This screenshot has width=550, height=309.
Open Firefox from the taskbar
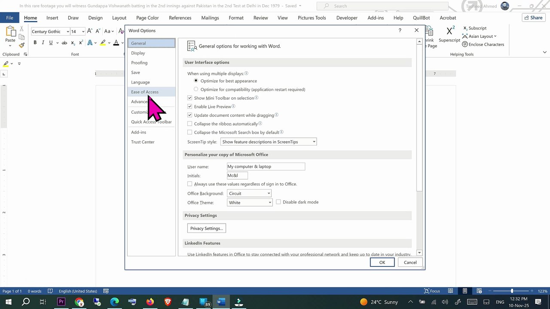coord(150,302)
